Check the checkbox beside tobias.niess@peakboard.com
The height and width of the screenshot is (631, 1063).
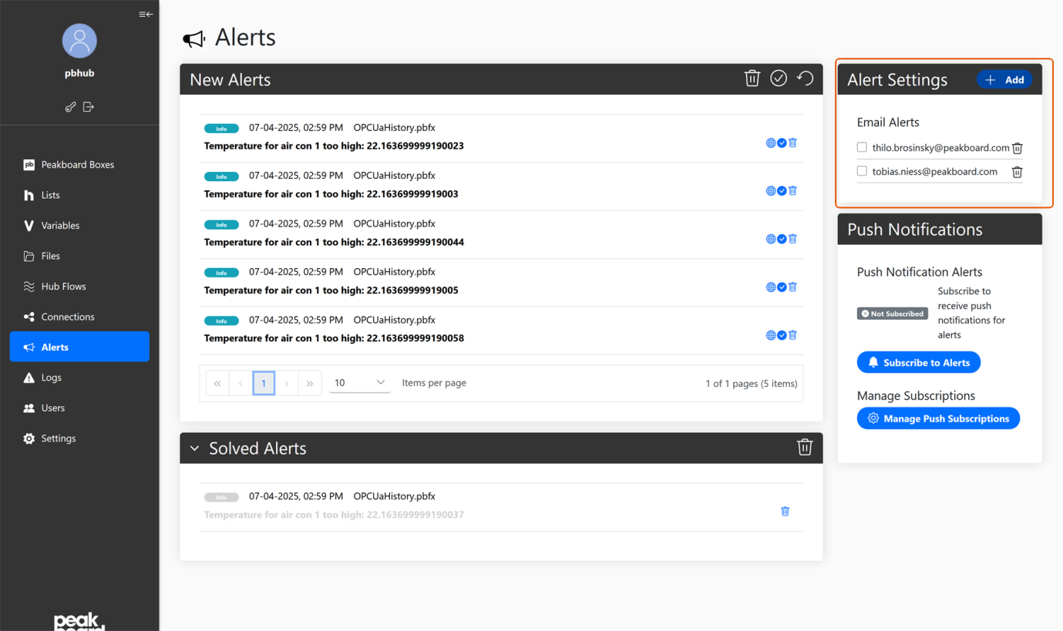click(x=861, y=171)
